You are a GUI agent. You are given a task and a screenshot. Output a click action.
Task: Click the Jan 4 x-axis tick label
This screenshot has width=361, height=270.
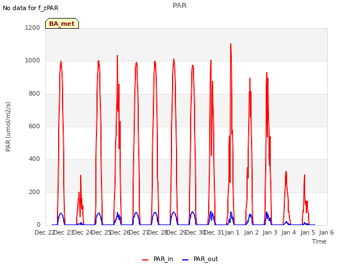pos(289,232)
